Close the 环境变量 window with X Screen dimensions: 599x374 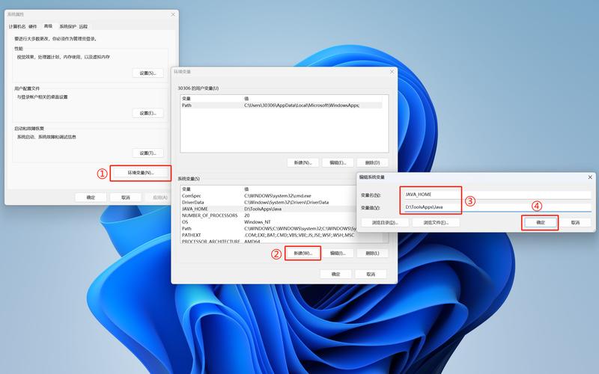tap(392, 72)
